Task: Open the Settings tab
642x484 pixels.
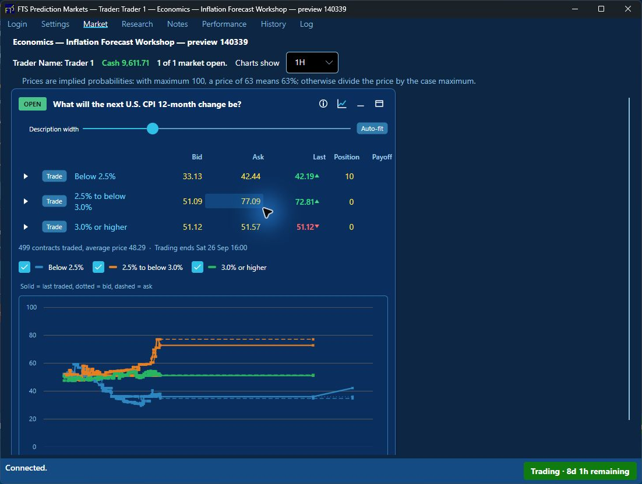Action: [55, 24]
